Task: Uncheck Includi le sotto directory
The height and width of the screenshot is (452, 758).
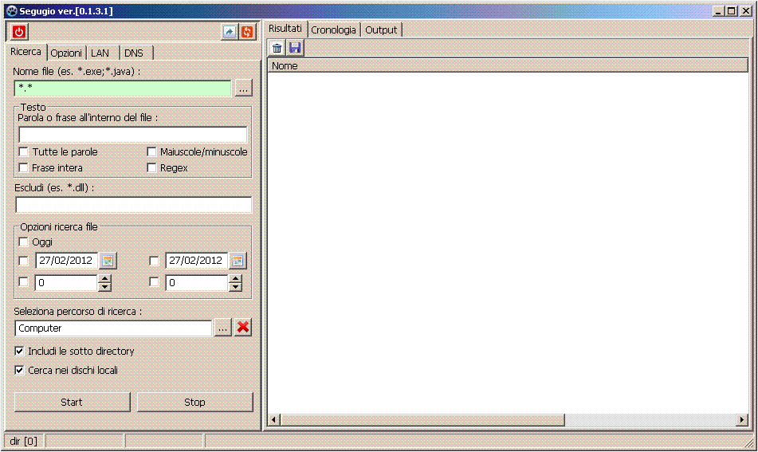Action: coord(20,352)
